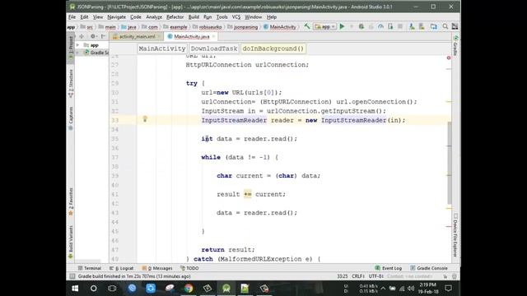Click Attach debugger to Android process icon
Screen dimensions: 527x296
coord(390,26)
